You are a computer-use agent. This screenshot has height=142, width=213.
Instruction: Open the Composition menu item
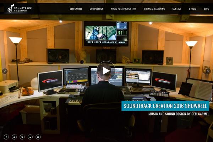(97, 9)
